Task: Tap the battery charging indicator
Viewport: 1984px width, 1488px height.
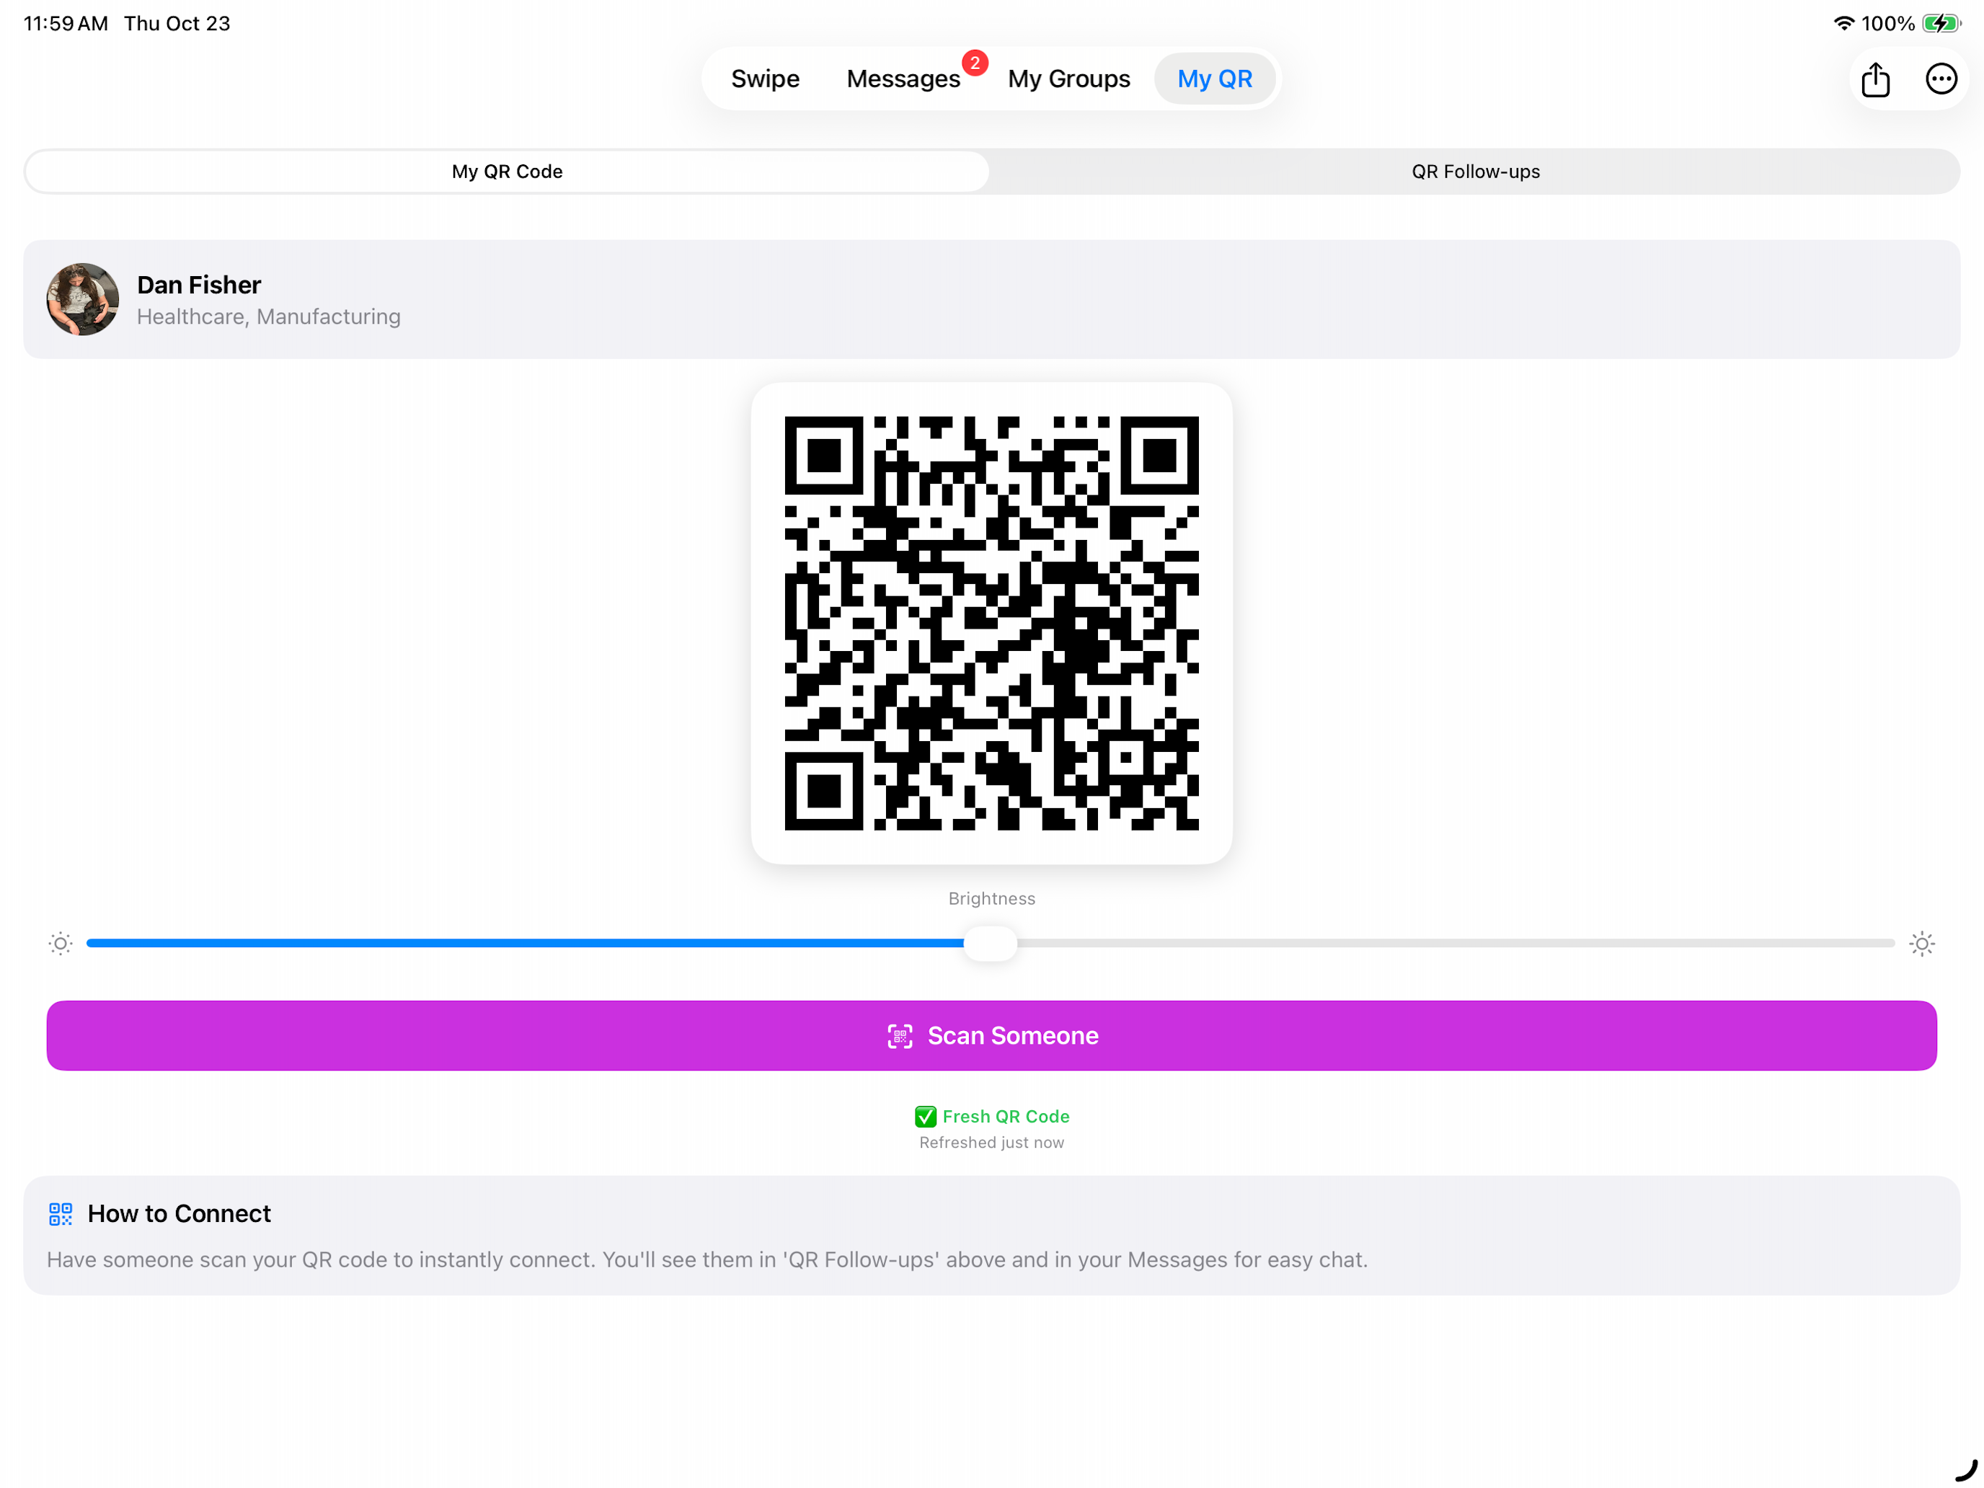Action: (1942, 23)
